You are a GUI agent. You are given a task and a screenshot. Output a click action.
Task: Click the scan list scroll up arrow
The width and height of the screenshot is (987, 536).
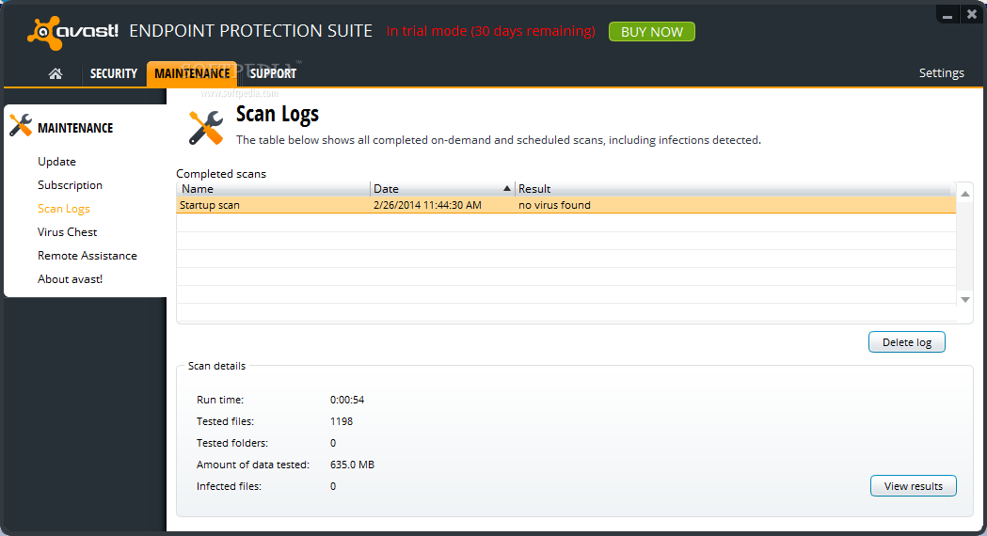(x=965, y=194)
